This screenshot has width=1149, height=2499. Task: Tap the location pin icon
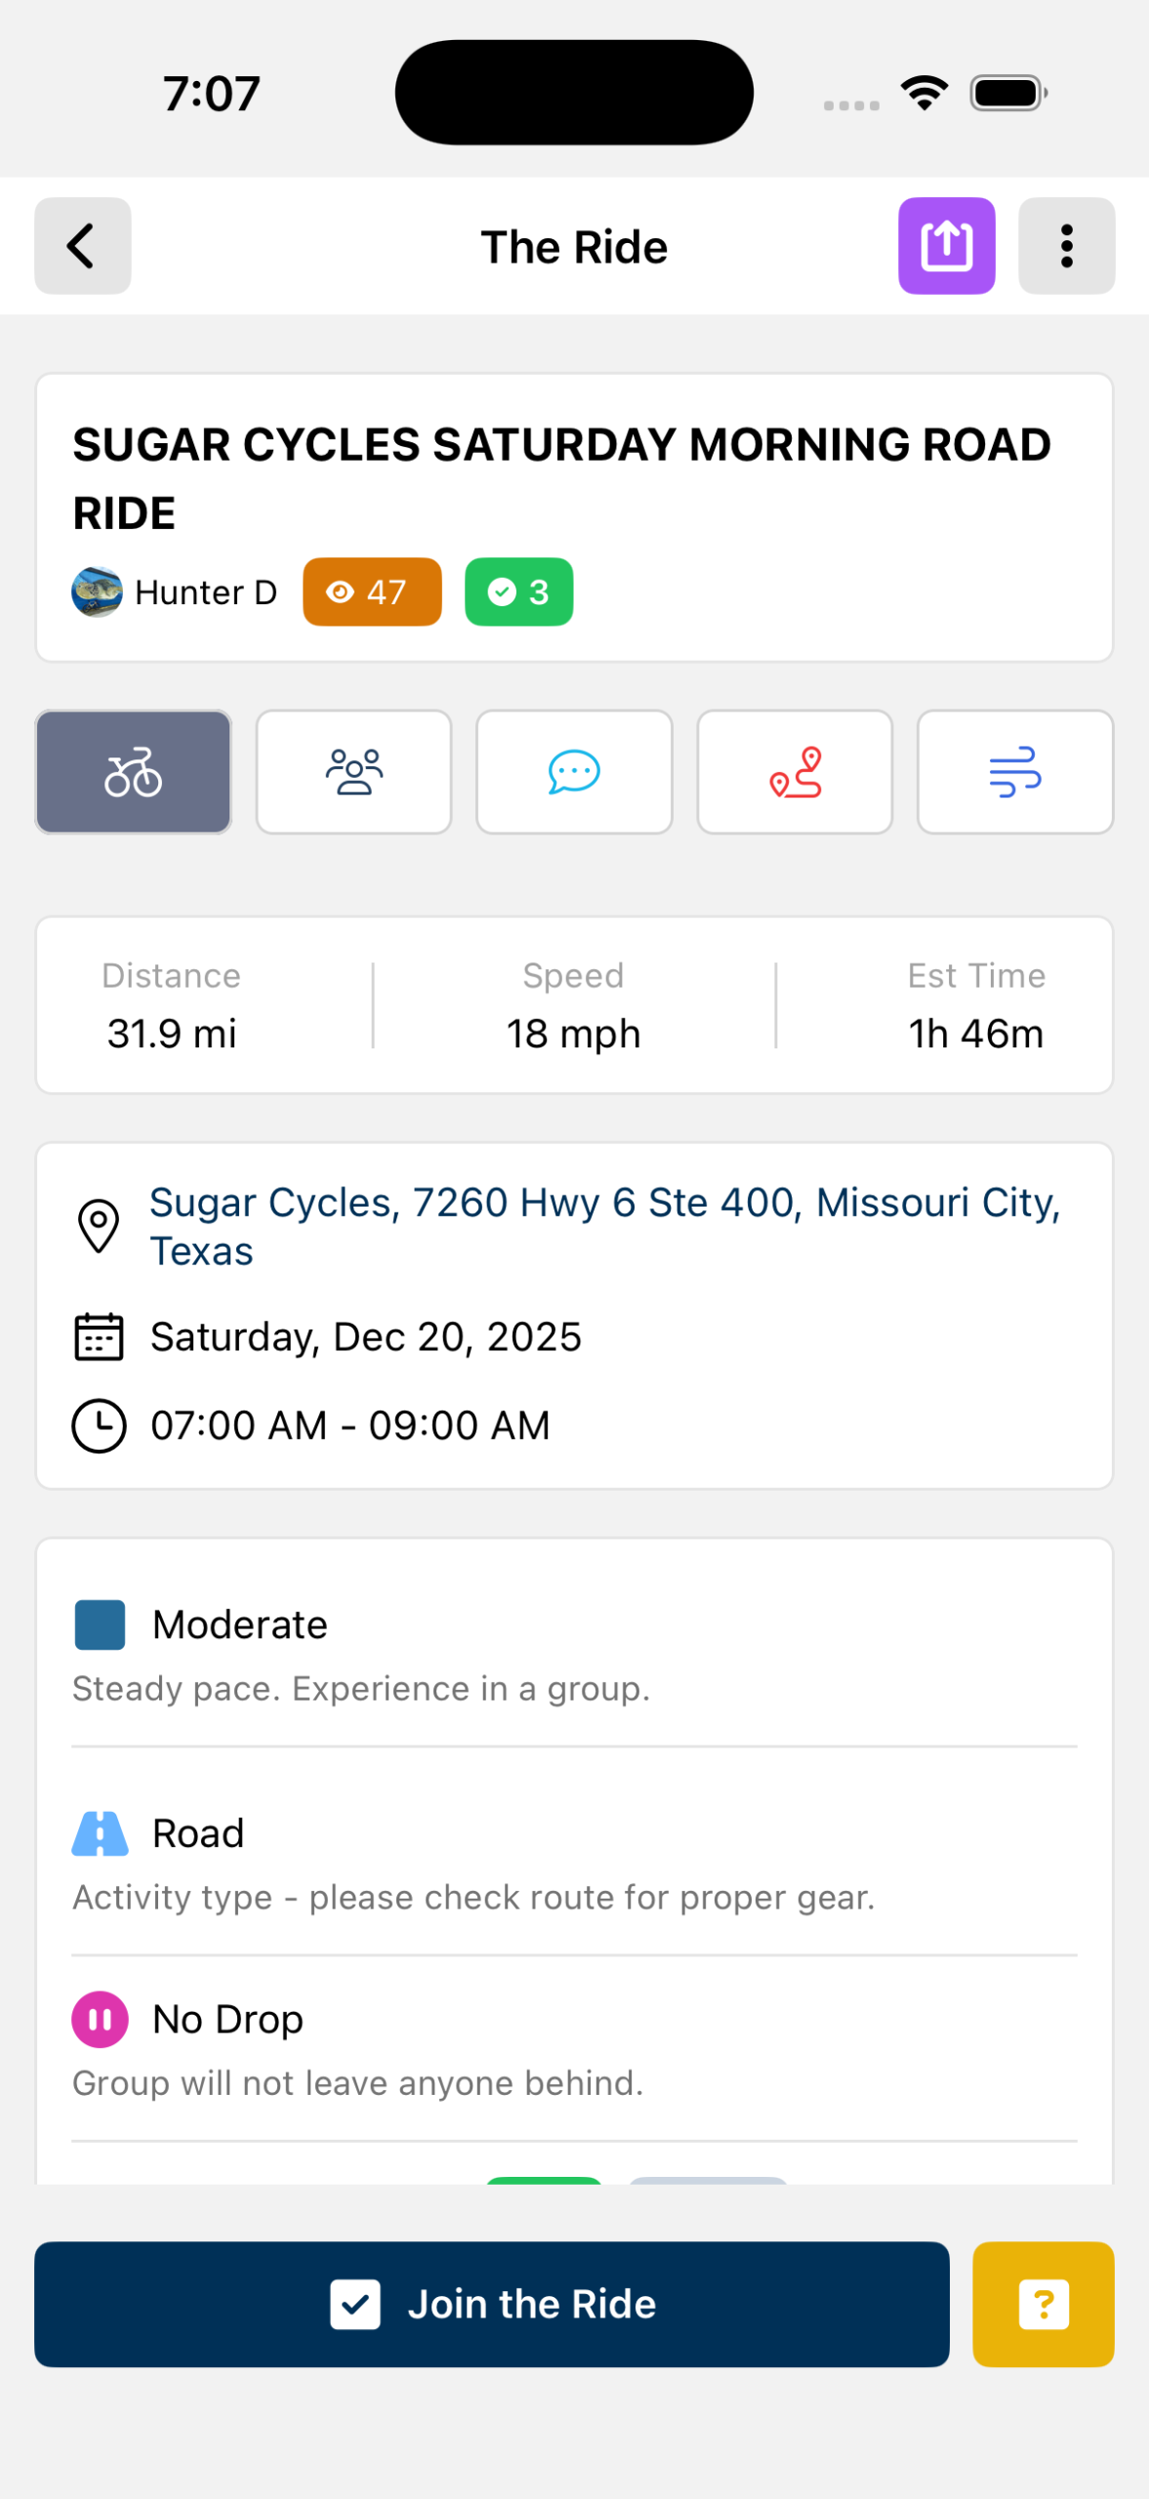99,1226
